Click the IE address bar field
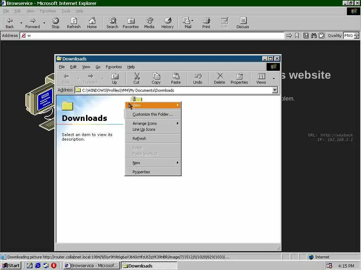 click(x=152, y=36)
